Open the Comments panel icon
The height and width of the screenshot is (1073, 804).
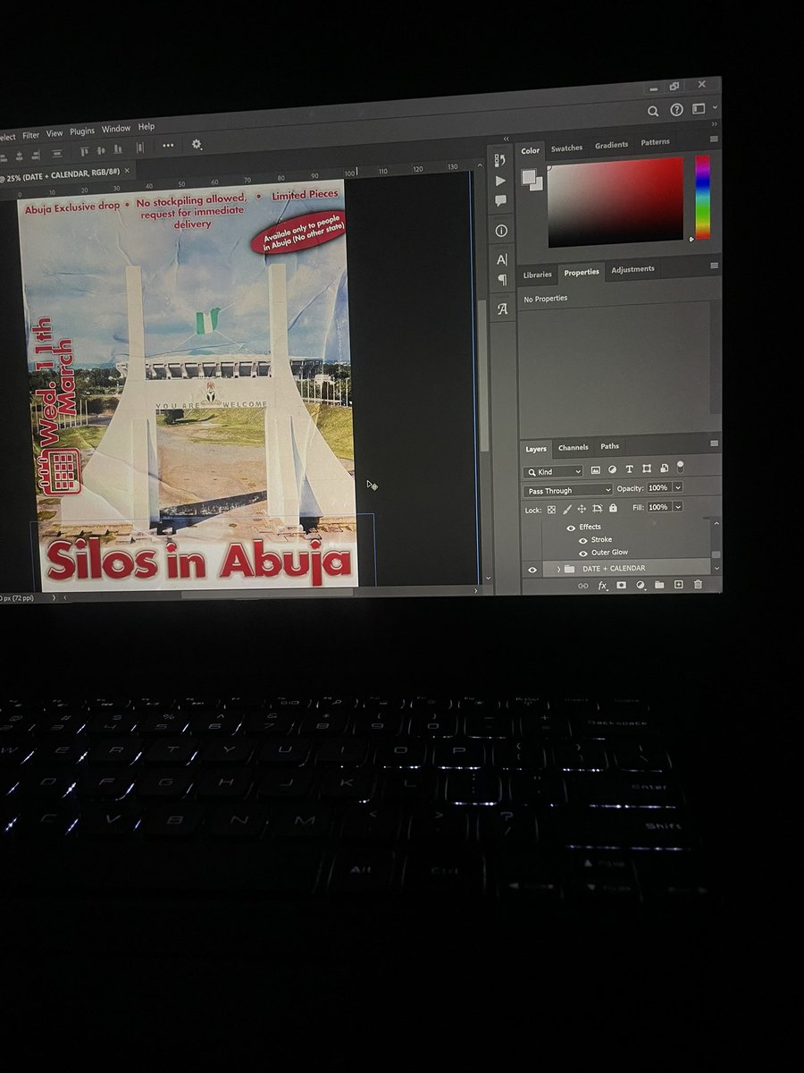(500, 201)
